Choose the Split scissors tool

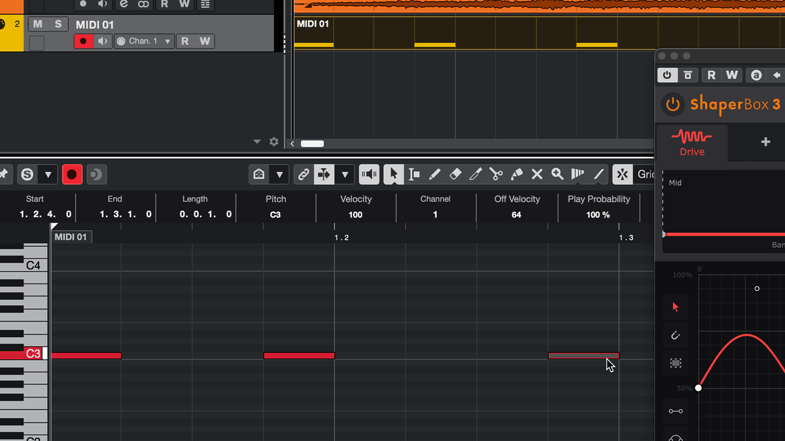496,174
